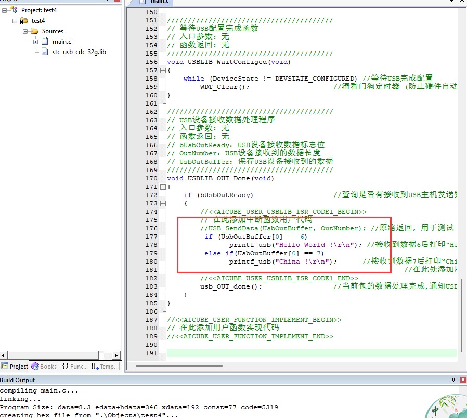Click the AICUBE_USER_USBLIB_ISR_CODE1_BEGIN comment

point(283,212)
